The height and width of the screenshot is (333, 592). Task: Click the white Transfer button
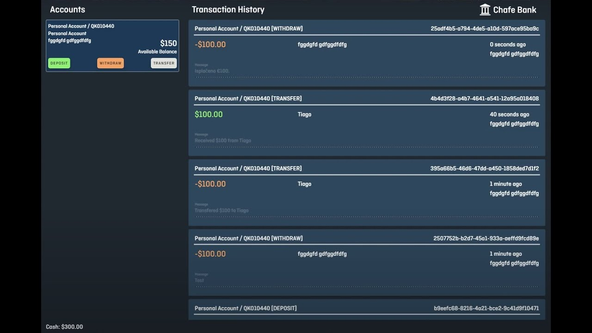[164, 63]
